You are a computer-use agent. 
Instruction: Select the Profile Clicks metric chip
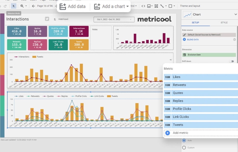tap(201, 109)
